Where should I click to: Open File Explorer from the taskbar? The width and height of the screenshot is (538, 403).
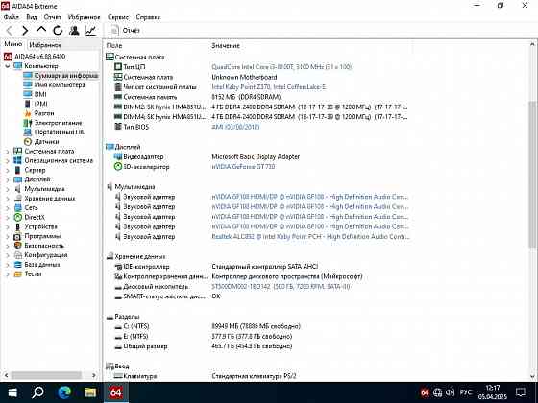(x=90, y=392)
